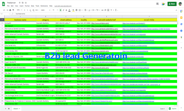Undo the last action

pyautogui.click(x=4, y=10)
